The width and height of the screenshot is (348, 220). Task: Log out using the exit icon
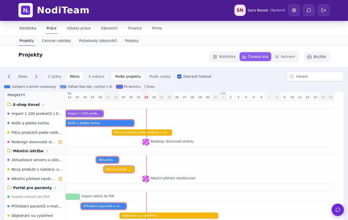(324, 10)
